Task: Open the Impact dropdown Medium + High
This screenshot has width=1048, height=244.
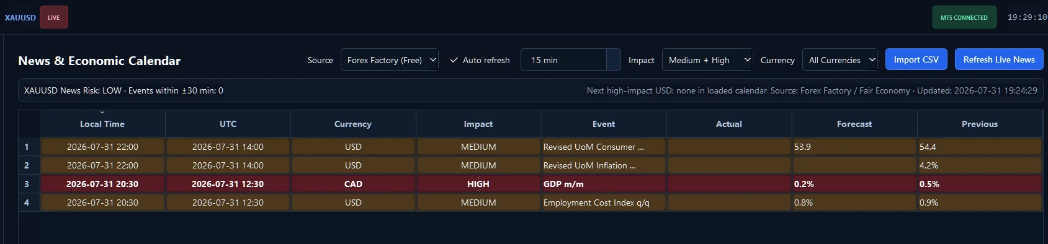Action: coord(707,60)
